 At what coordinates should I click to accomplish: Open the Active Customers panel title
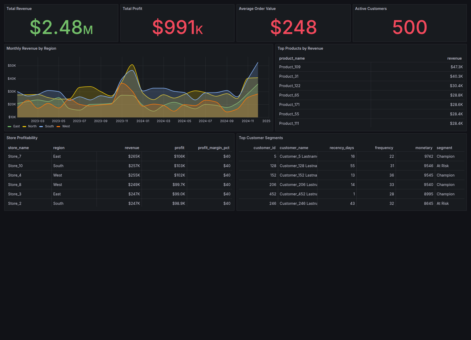pyautogui.click(x=371, y=9)
